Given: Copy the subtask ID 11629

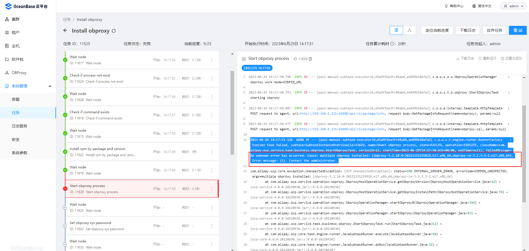Looking at the screenshot, I should (310, 59).
